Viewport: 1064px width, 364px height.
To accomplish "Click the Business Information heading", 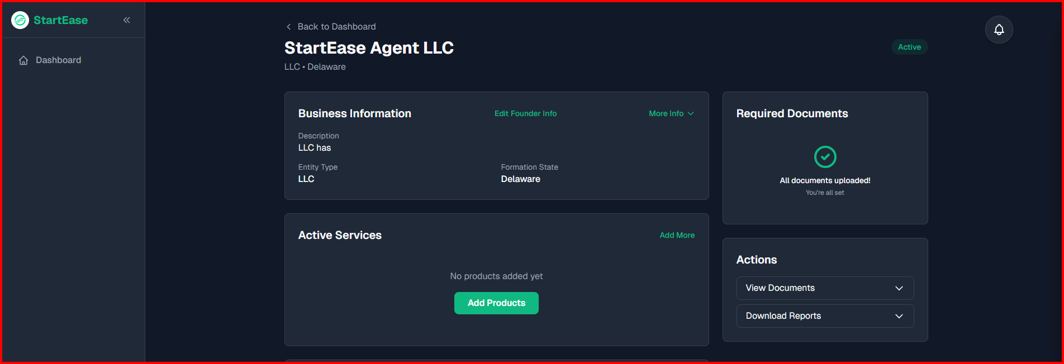I will (x=355, y=113).
